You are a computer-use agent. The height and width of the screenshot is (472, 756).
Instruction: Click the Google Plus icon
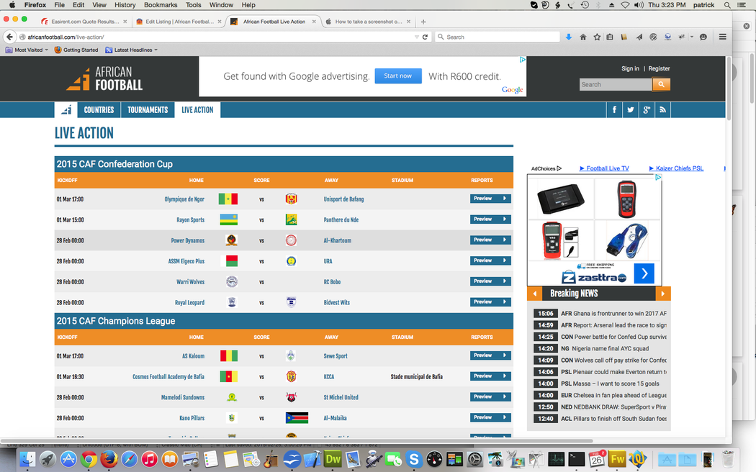coord(647,110)
